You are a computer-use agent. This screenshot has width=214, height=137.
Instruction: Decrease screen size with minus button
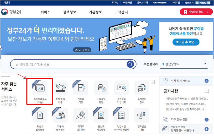[x=197, y=3]
